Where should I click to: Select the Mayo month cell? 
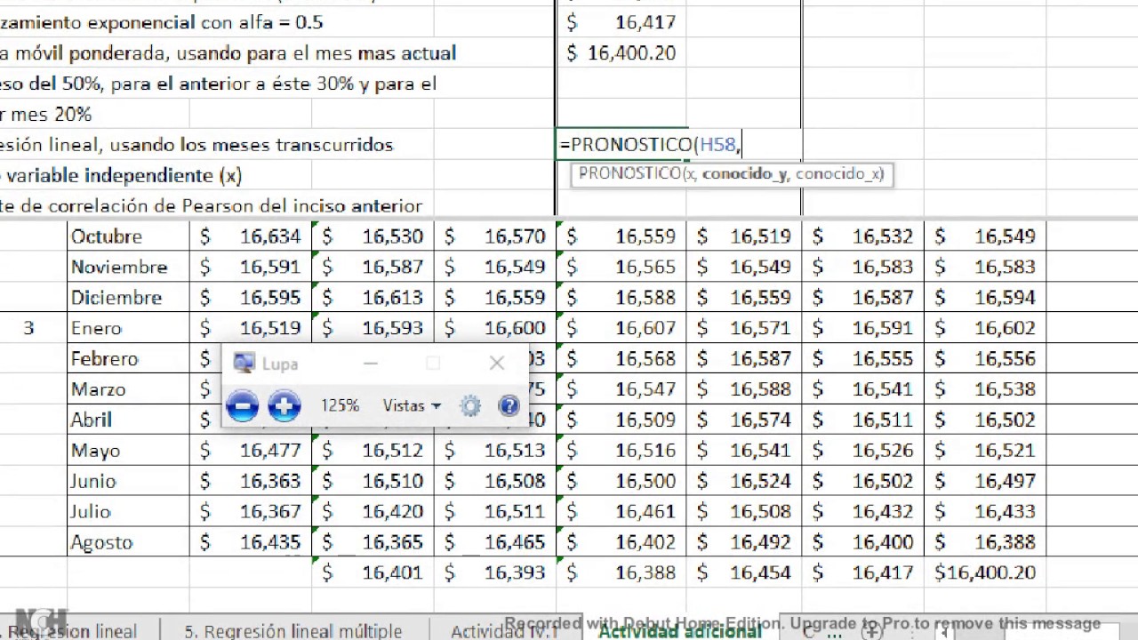tap(128, 451)
